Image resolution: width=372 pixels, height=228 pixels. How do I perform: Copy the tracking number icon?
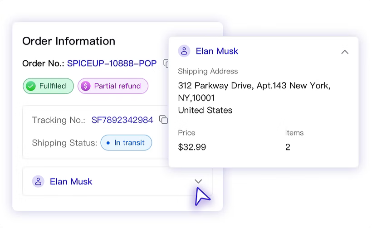163,120
